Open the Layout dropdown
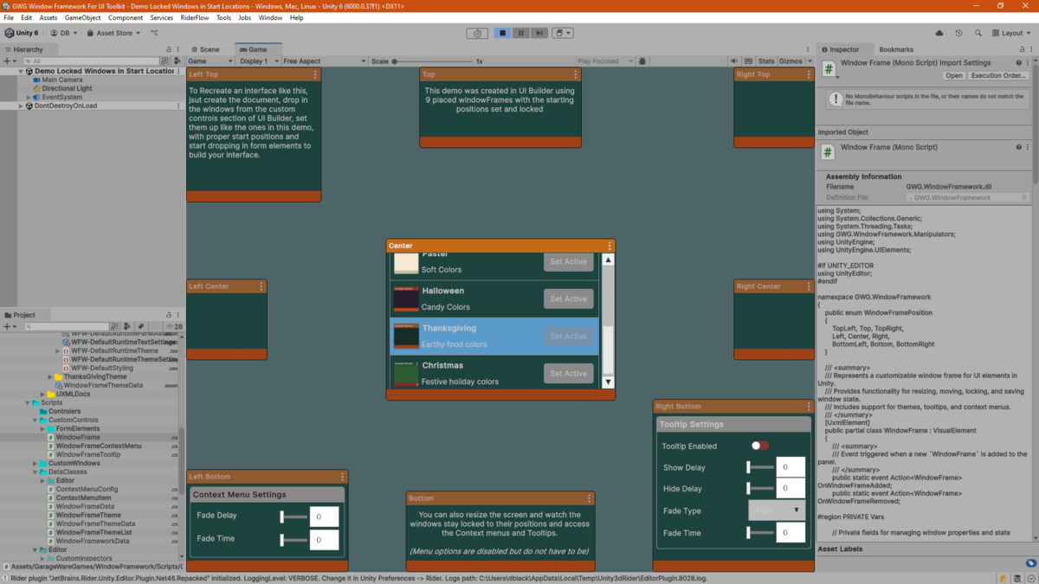The image size is (1039, 584). (x=1011, y=33)
